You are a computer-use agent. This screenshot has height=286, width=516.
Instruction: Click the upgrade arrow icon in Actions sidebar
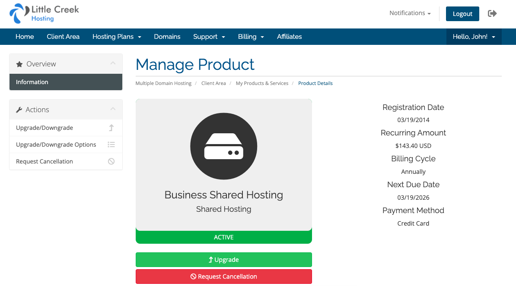click(x=111, y=128)
